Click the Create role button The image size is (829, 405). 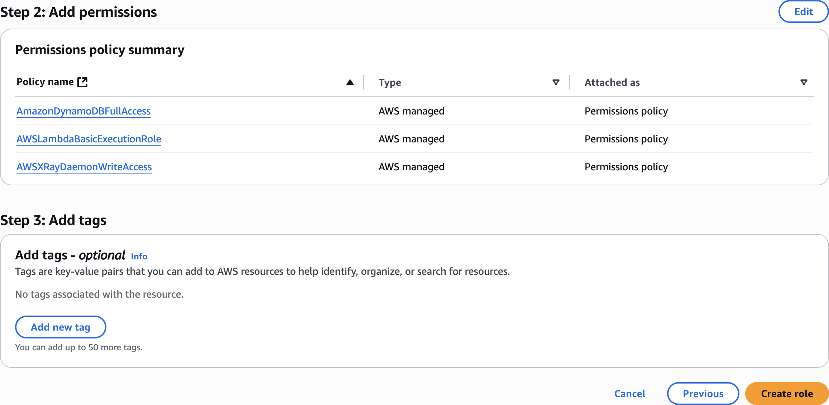point(787,394)
